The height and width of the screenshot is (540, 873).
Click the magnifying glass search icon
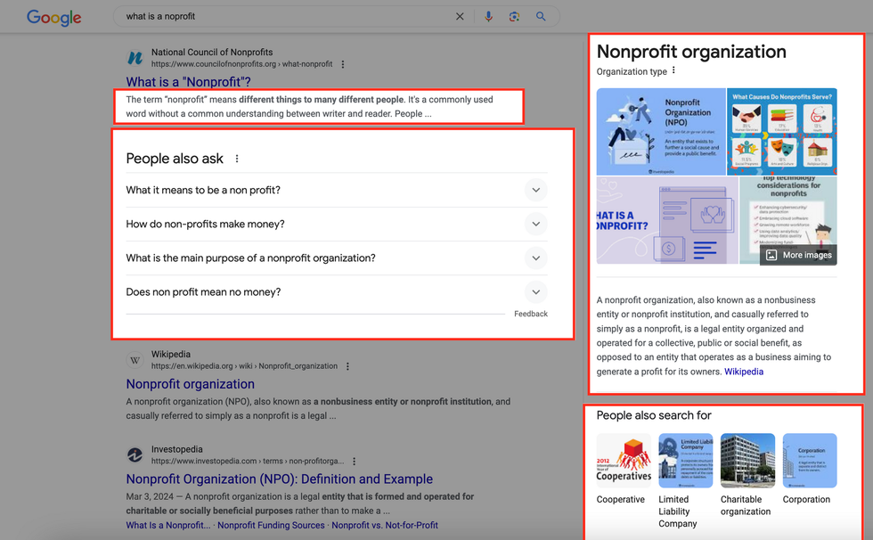541,16
